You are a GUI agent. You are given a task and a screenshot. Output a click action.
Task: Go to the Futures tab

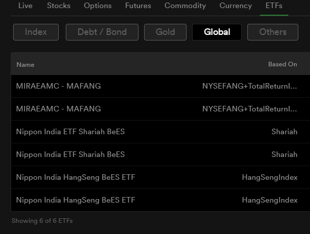[x=138, y=6]
